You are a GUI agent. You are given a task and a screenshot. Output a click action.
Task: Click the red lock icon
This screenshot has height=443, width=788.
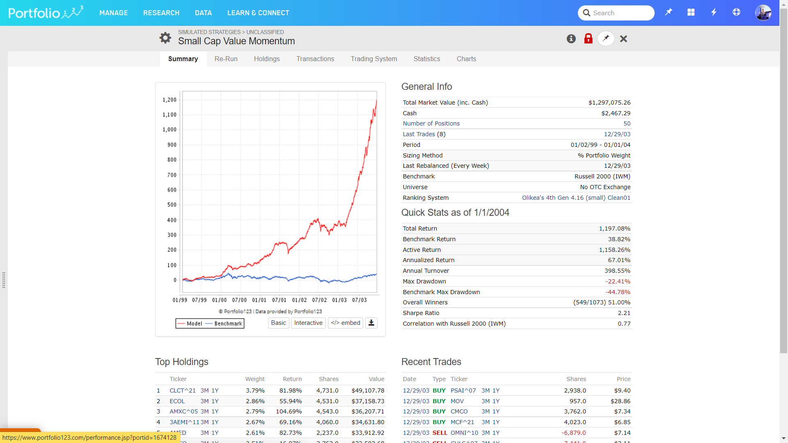[588, 39]
